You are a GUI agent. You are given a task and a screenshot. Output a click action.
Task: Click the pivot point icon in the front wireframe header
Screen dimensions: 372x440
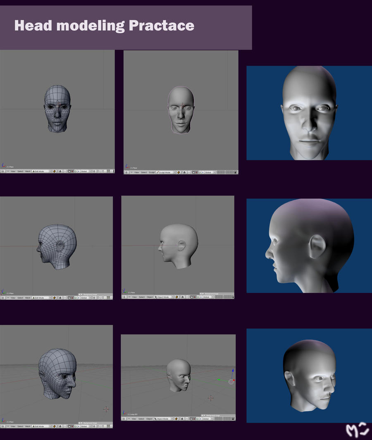[60, 171]
